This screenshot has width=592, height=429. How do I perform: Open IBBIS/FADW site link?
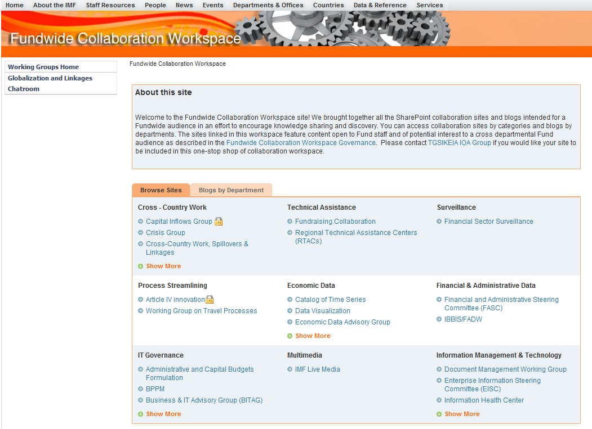pyautogui.click(x=463, y=319)
